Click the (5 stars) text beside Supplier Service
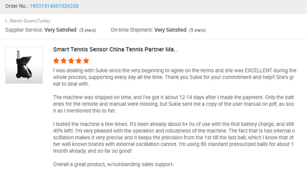307x172 pixels. coord(88,30)
